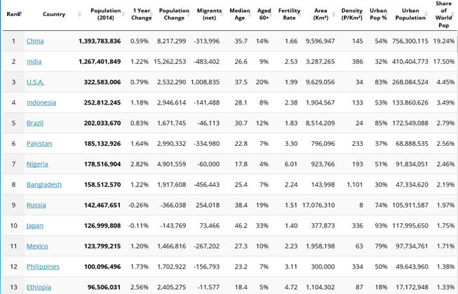Open the China country link

[x=35, y=41]
